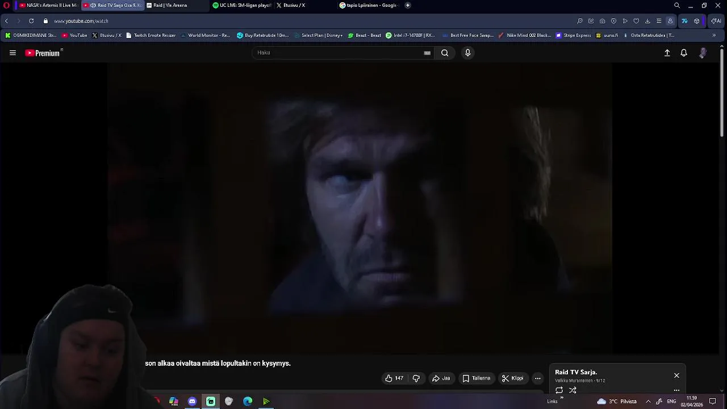
Task: Click the play flow icon in address bar
Action: pyautogui.click(x=625, y=21)
